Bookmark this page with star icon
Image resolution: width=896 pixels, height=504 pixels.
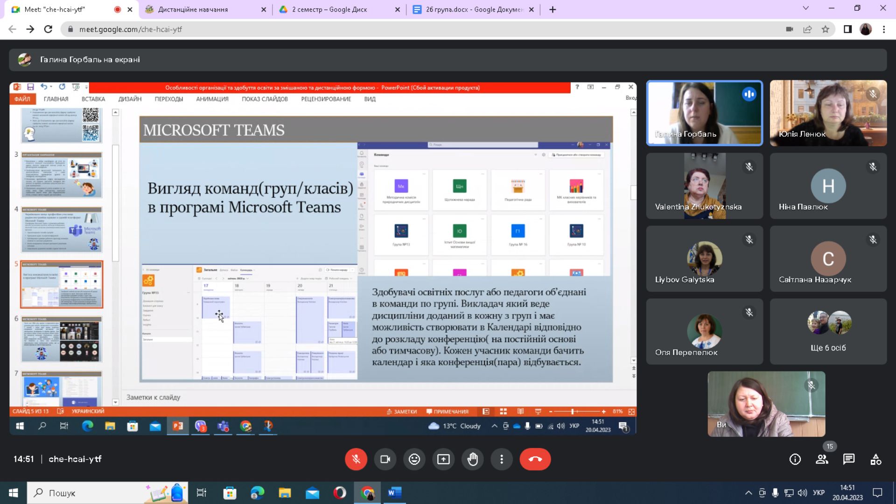826,29
